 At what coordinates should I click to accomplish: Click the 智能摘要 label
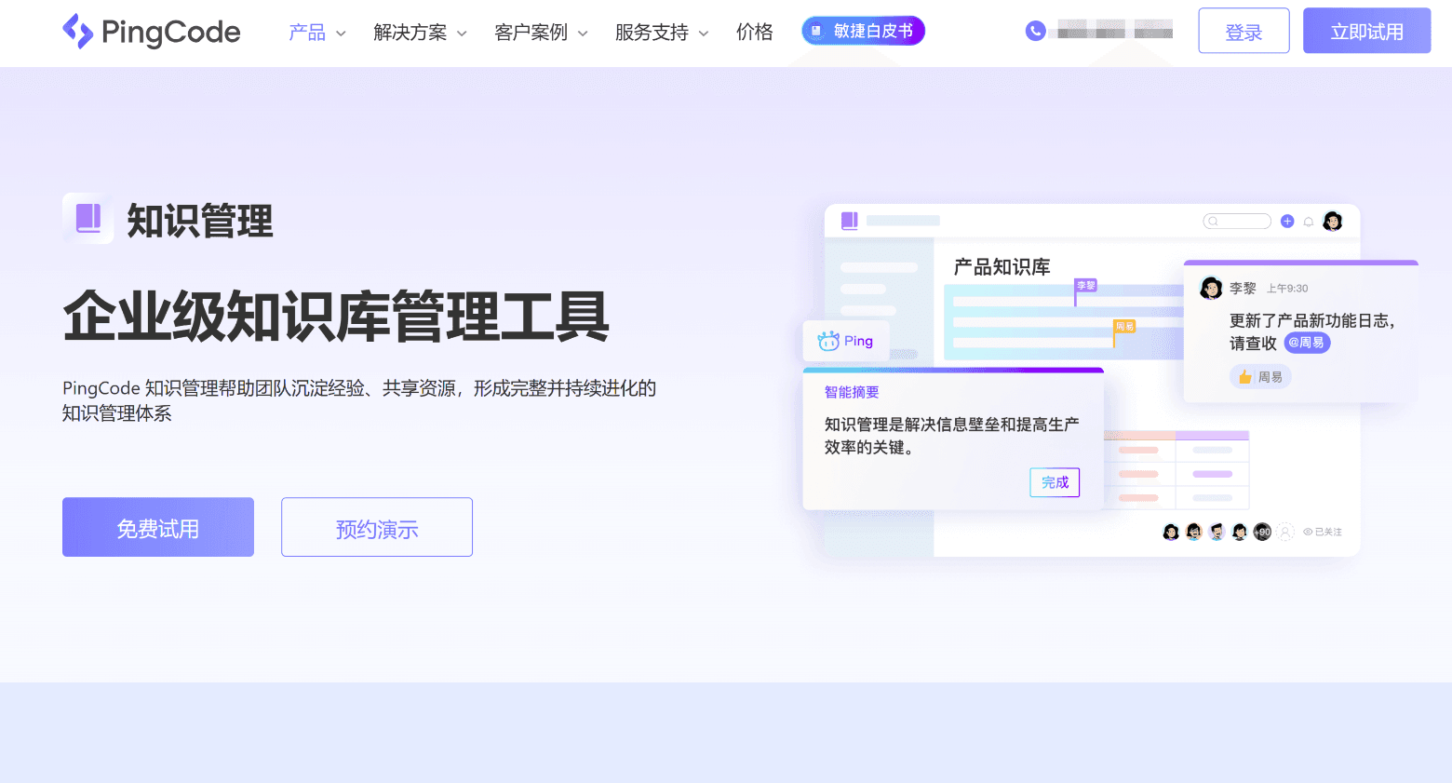(852, 393)
